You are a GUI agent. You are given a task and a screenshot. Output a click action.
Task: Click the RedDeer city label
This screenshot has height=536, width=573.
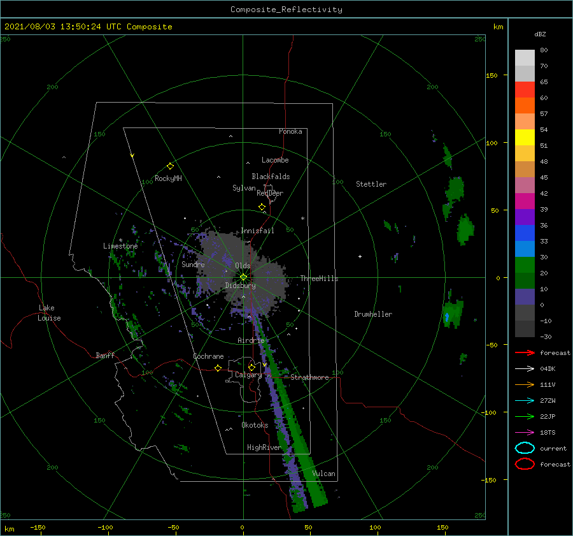point(270,193)
